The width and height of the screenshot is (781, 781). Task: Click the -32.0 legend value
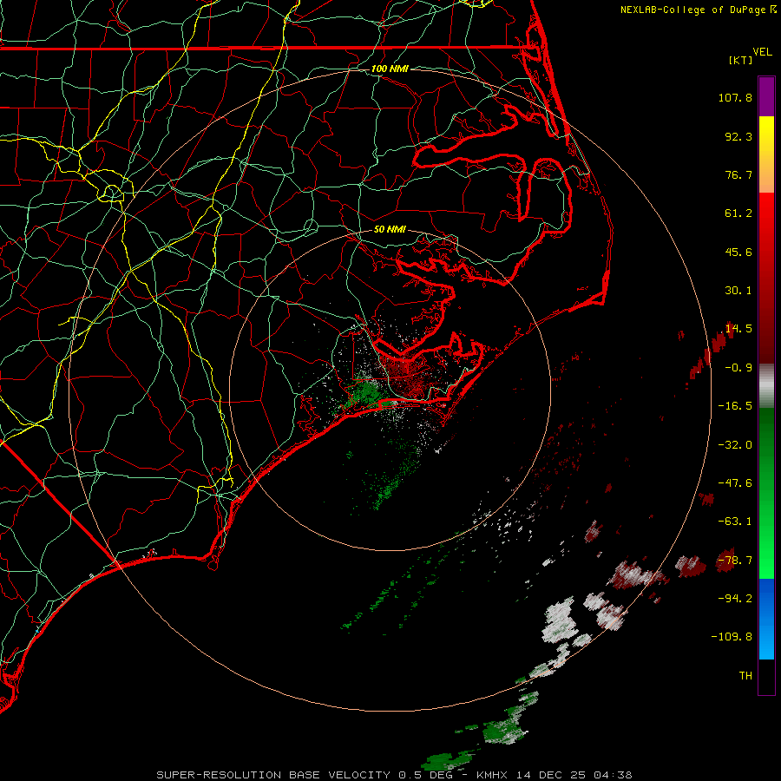click(x=735, y=445)
